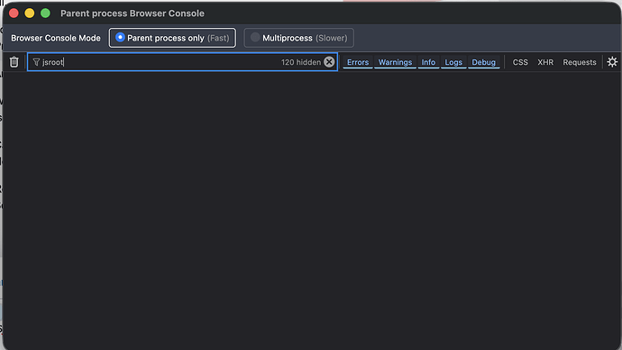Viewport: 622px width, 350px height.
Task: Open console settings gear menu
Action: (612, 62)
